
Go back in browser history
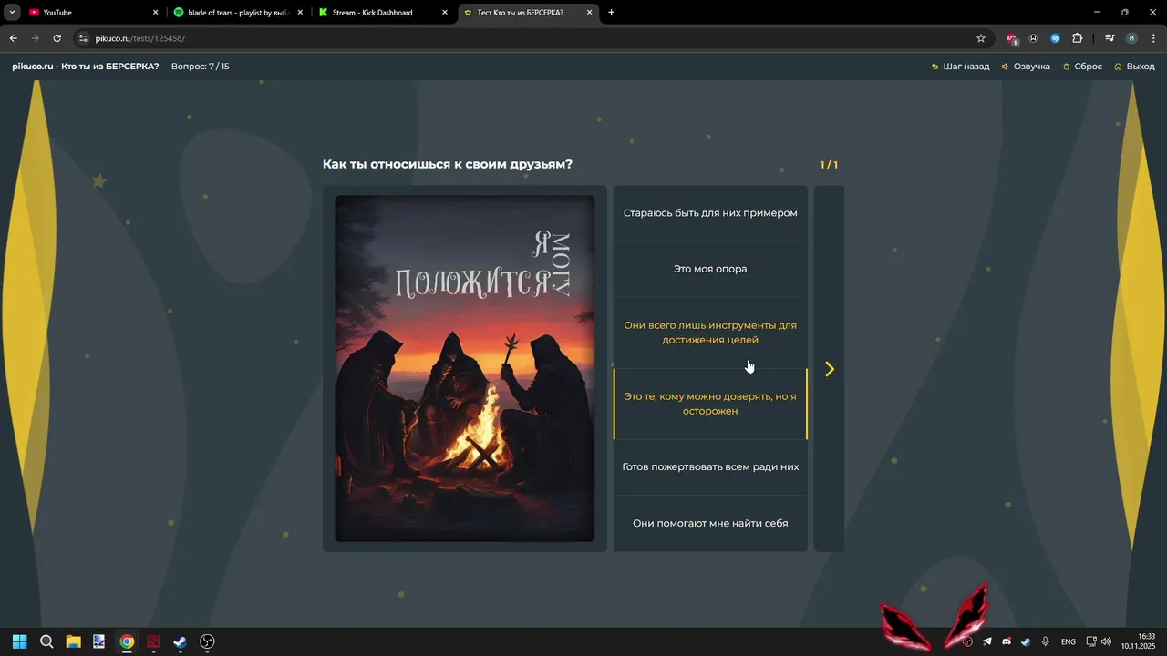tap(14, 38)
